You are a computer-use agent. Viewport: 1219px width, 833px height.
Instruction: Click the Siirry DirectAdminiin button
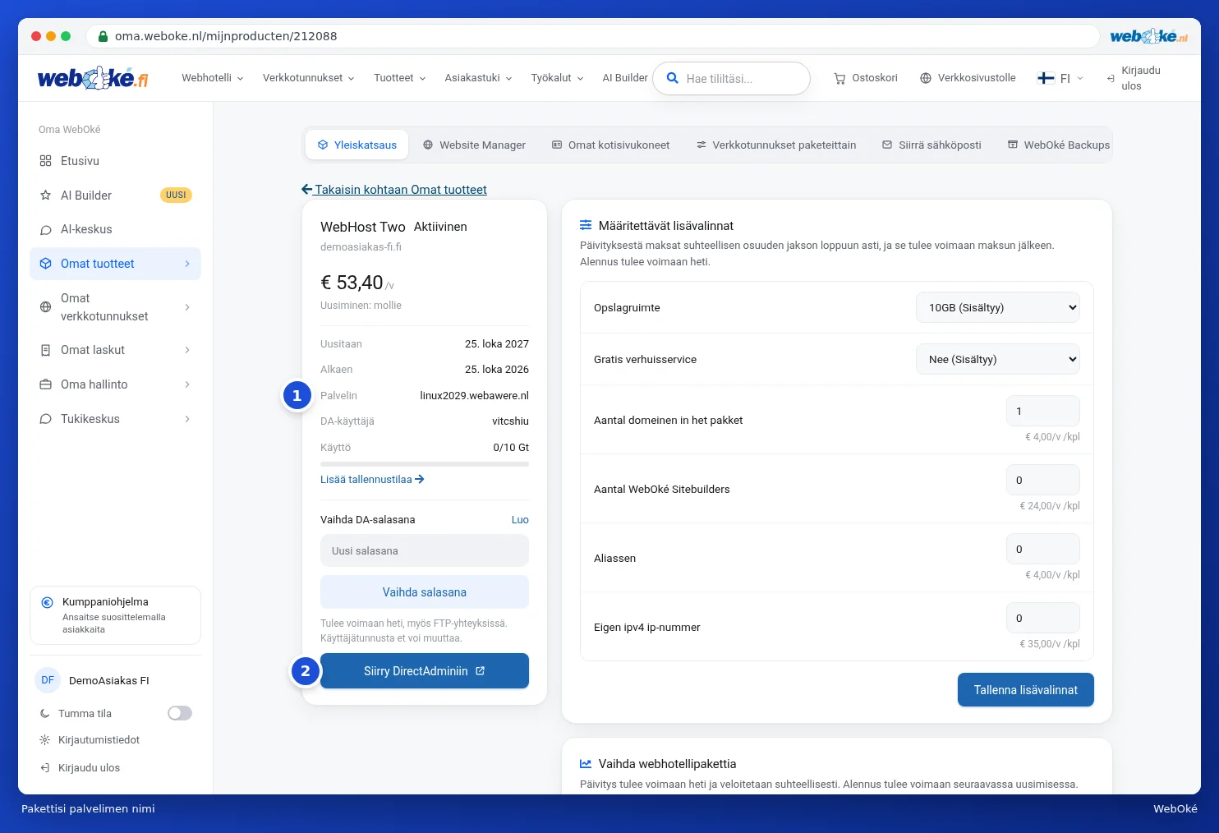point(425,671)
